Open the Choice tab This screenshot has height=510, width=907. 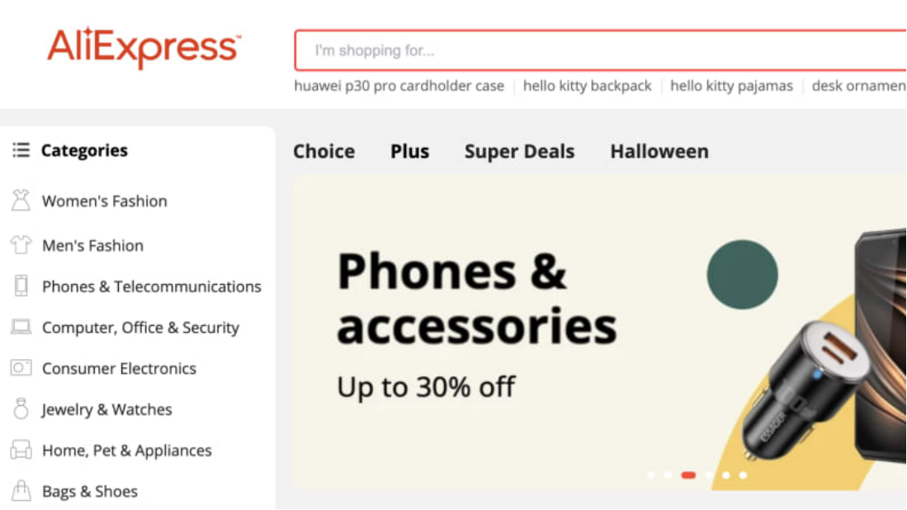pyautogui.click(x=324, y=152)
